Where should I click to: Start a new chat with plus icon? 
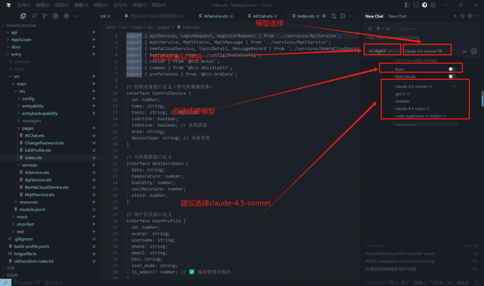pyautogui.click(x=455, y=16)
